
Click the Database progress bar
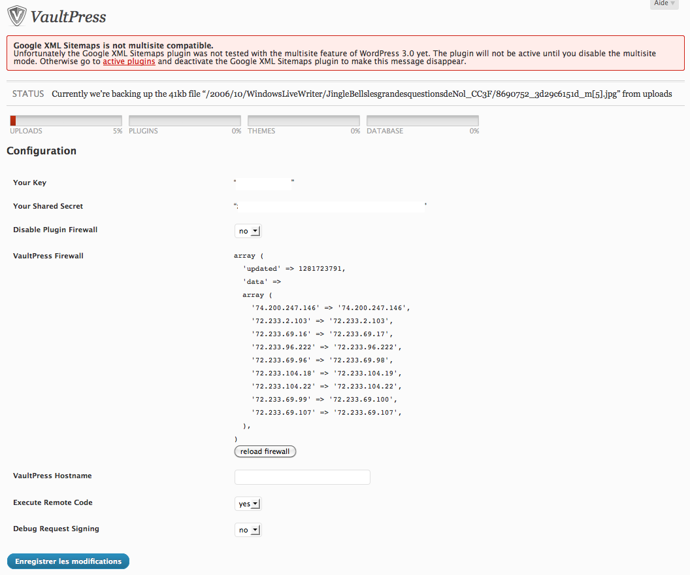pyautogui.click(x=423, y=120)
